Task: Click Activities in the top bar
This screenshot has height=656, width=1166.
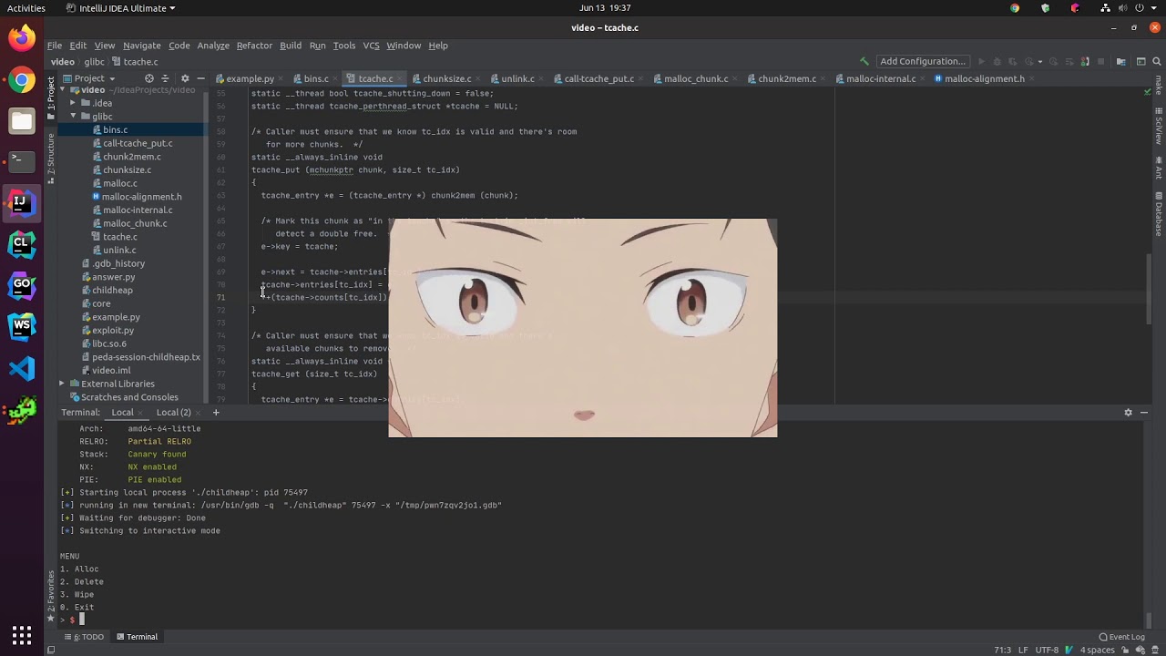Action: [x=26, y=8]
